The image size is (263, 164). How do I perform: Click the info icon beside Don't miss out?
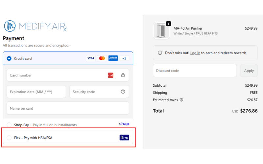coord(160,53)
